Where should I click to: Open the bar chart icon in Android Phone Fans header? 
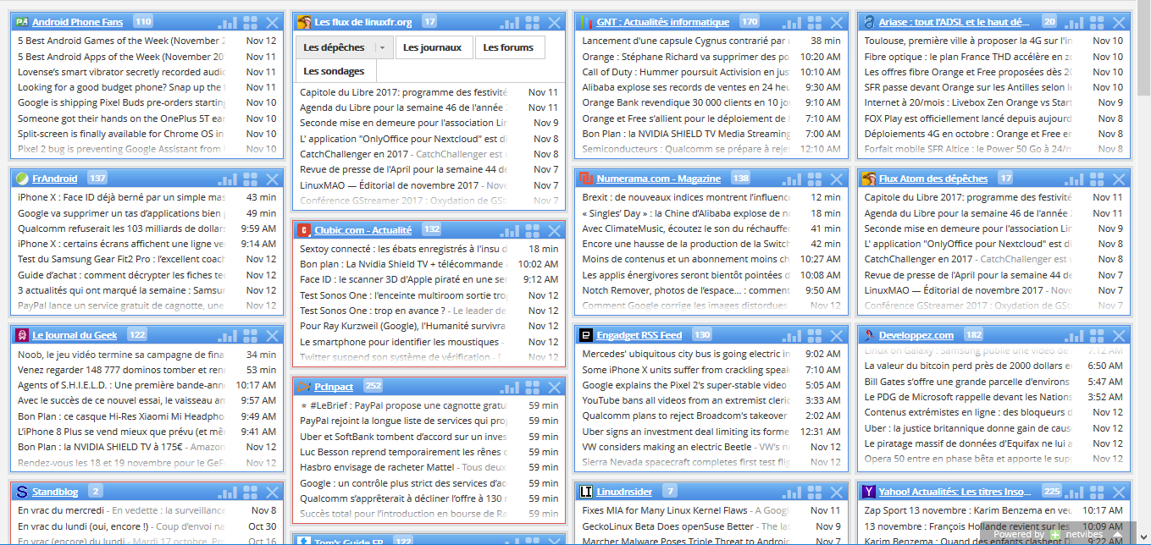[227, 22]
